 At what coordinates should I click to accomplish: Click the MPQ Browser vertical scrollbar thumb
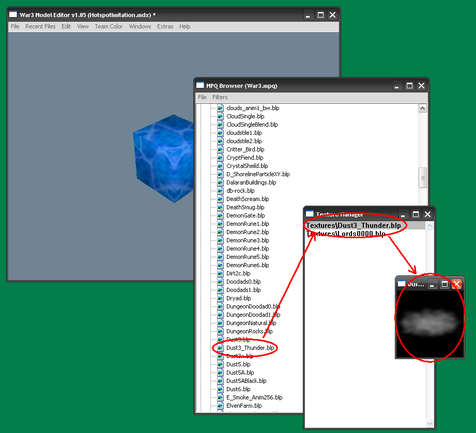(x=423, y=178)
